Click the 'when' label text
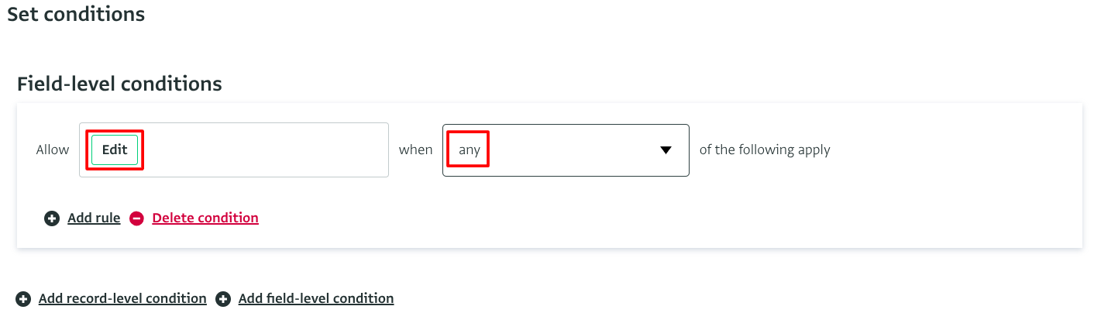Image resolution: width=1094 pixels, height=313 pixels. click(x=415, y=150)
